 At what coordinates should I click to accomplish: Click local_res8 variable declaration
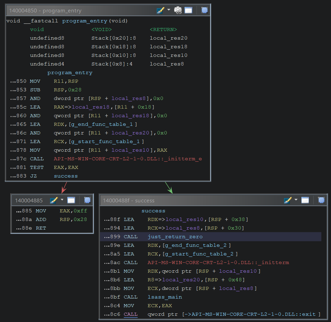click(x=167, y=64)
